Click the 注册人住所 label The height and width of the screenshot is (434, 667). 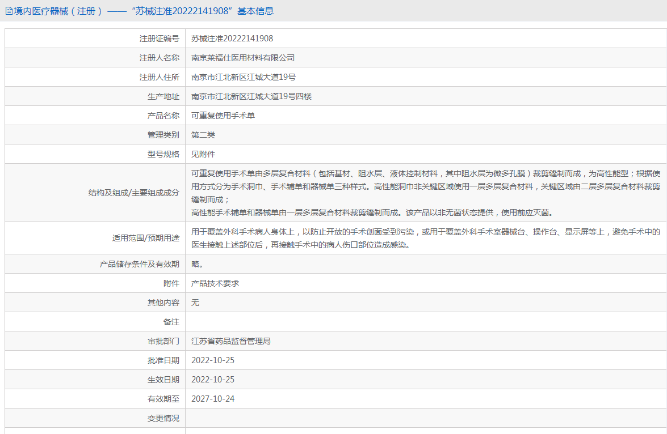pyautogui.click(x=160, y=77)
